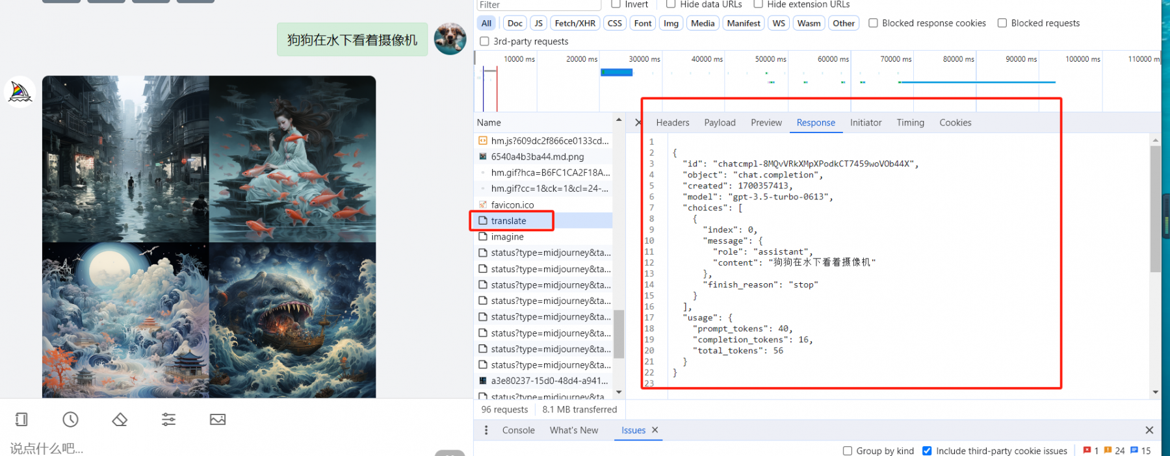The image size is (1170, 456).
Task: Open the drawer three-dot menu
Action: (x=486, y=430)
